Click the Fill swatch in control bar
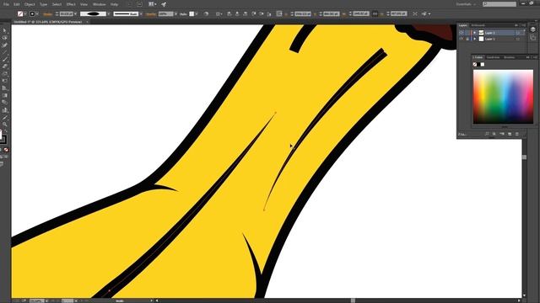The height and width of the screenshot is (303, 540). [x=20, y=14]
